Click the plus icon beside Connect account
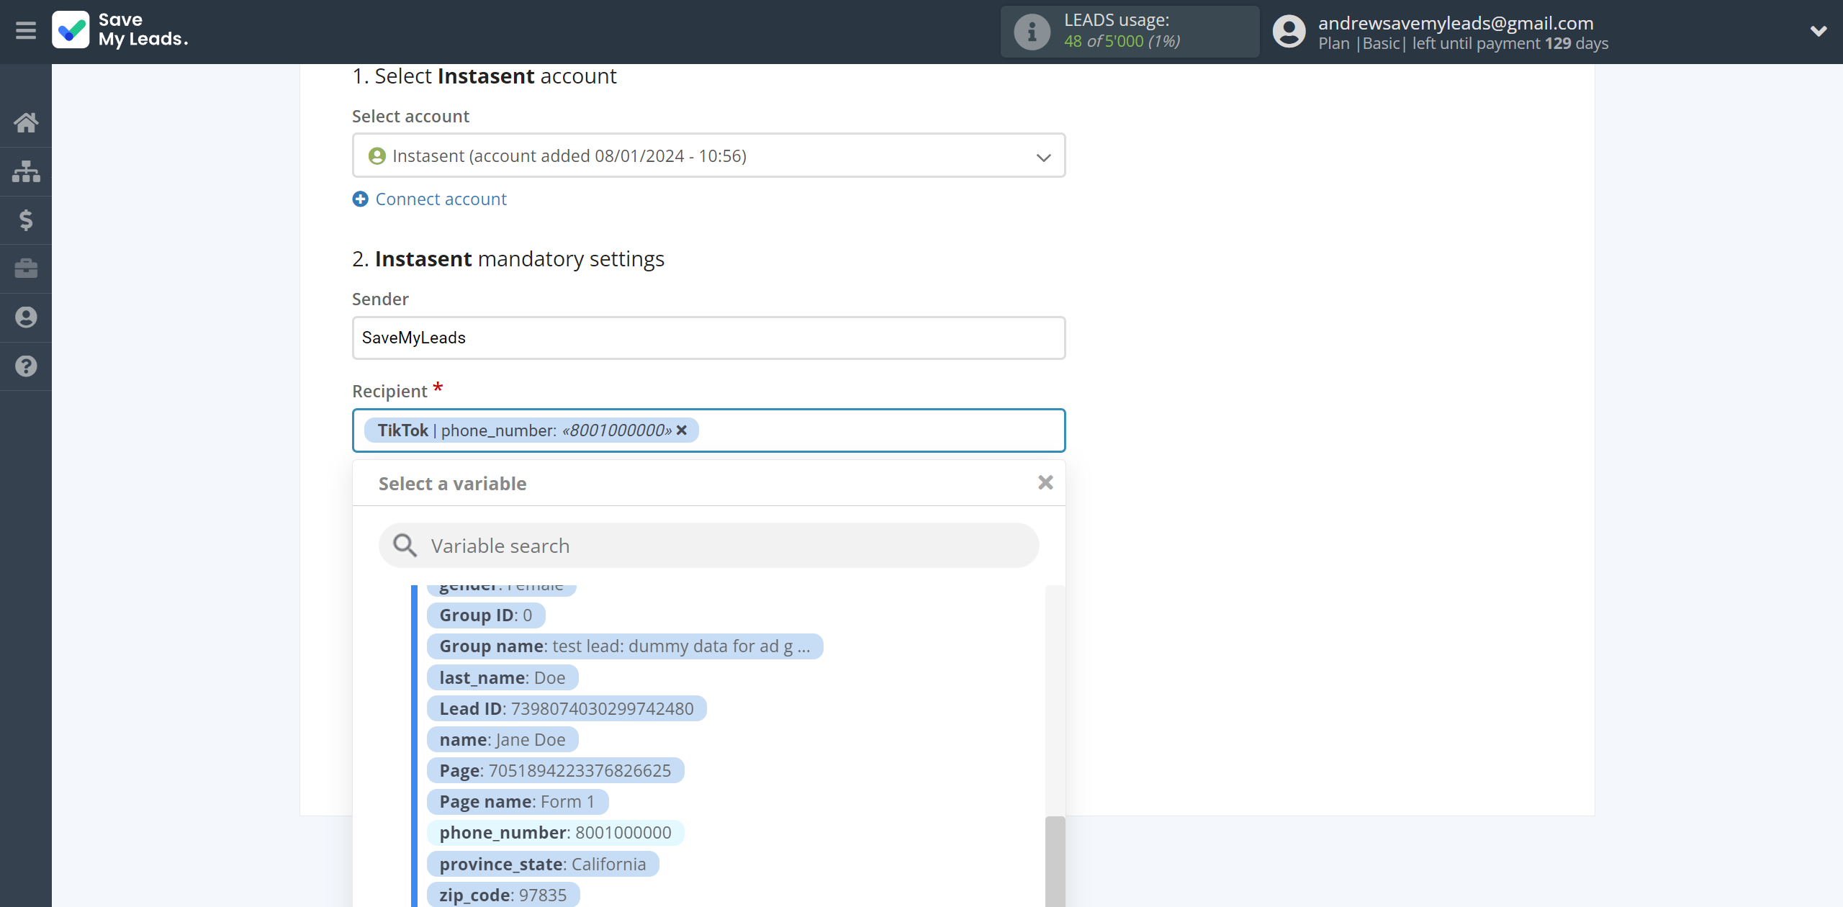The height and width of the screenshot is (907, 1843). pos(360,199)
